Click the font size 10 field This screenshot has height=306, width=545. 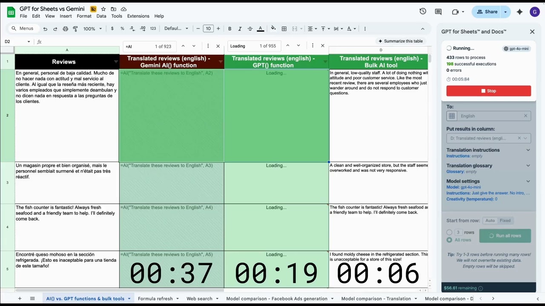pyautogui.click(x=208, y=29)
